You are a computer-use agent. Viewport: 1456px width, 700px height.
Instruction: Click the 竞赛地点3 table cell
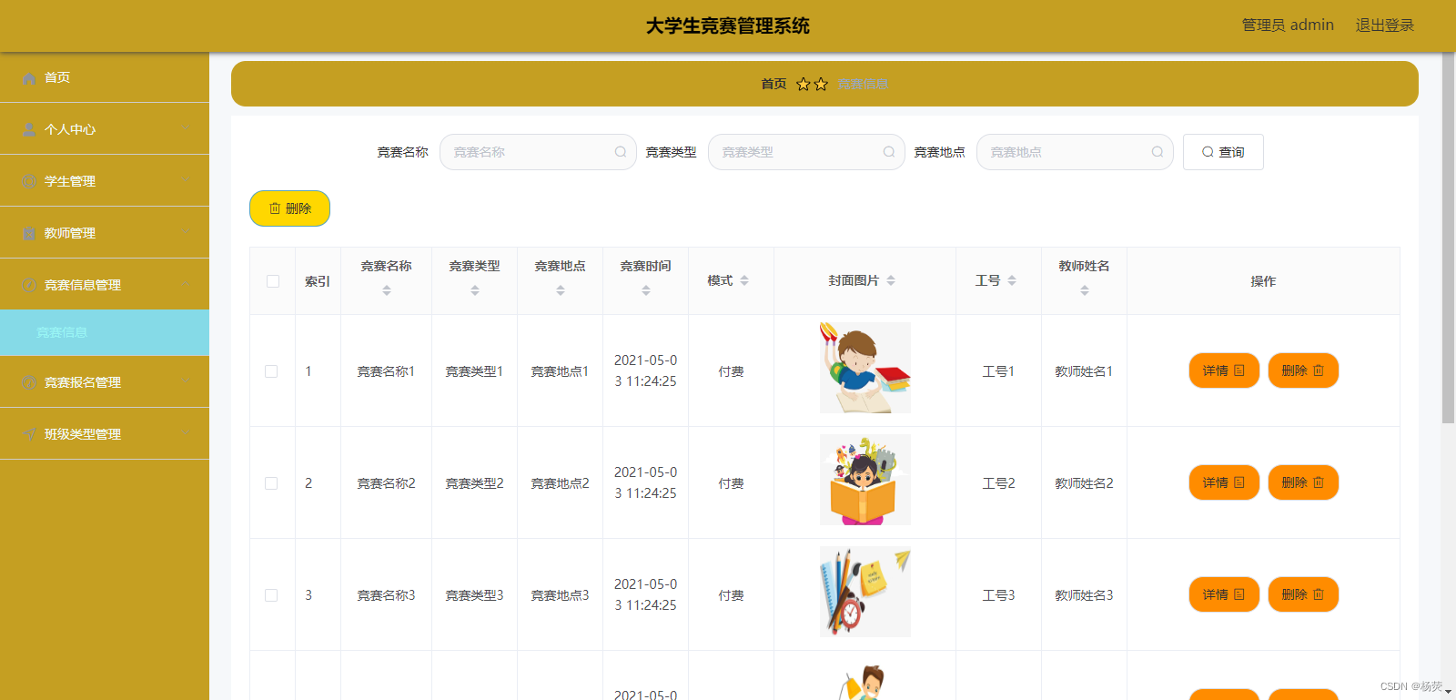click(560, 595)
